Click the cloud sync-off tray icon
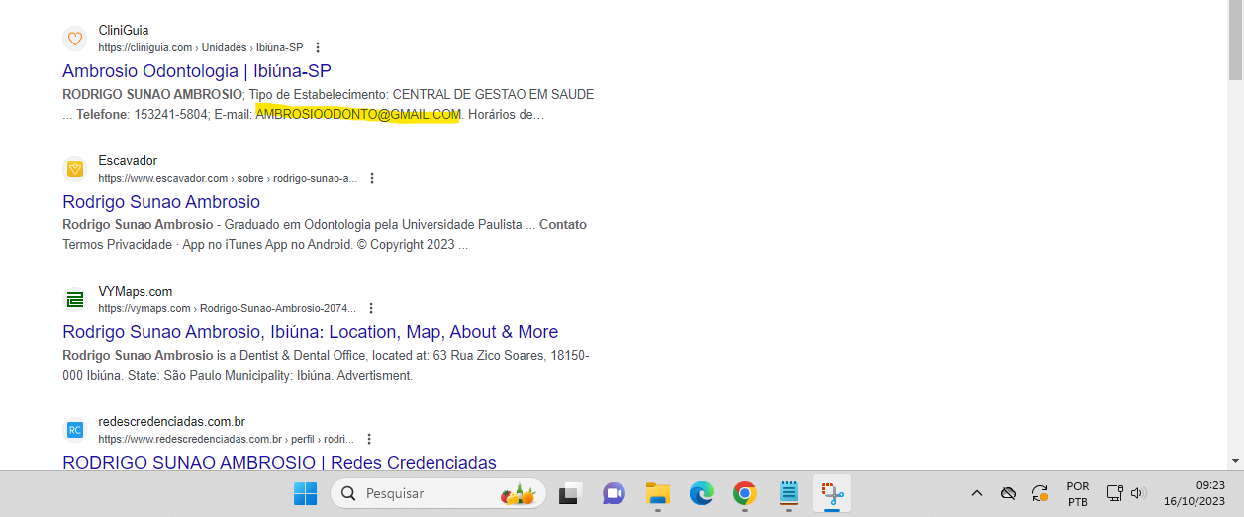1244x517 pixels. pos(1008,493)
